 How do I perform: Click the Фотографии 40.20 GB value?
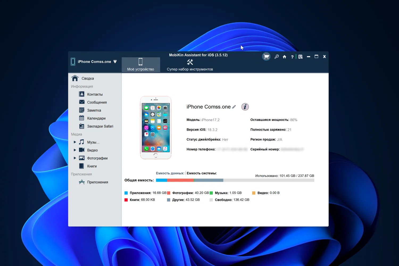[202, 193]
